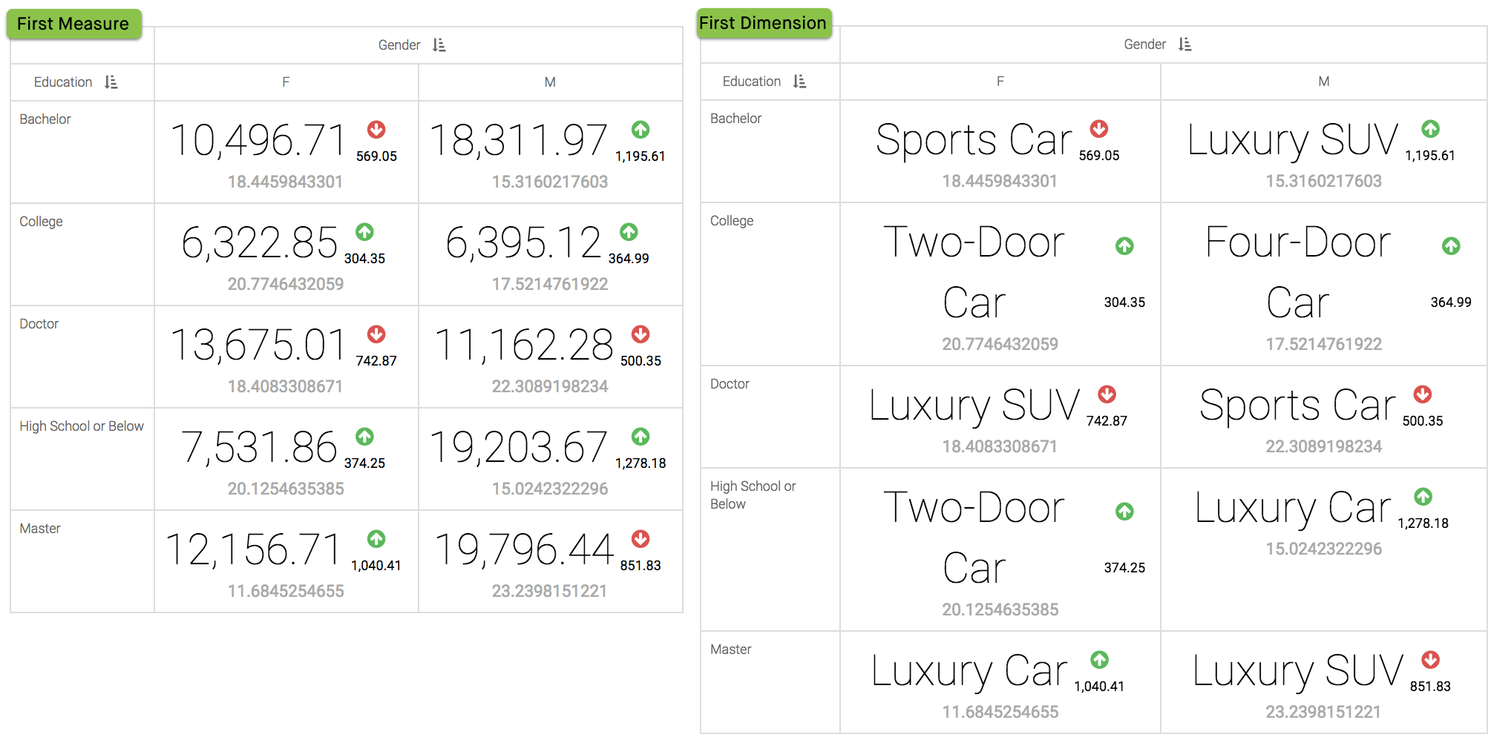Click the Education sort icon in First Dimension table
The width and height of the screenshot is (1494, 740).
pyautogui.click(x=799, y=82)
